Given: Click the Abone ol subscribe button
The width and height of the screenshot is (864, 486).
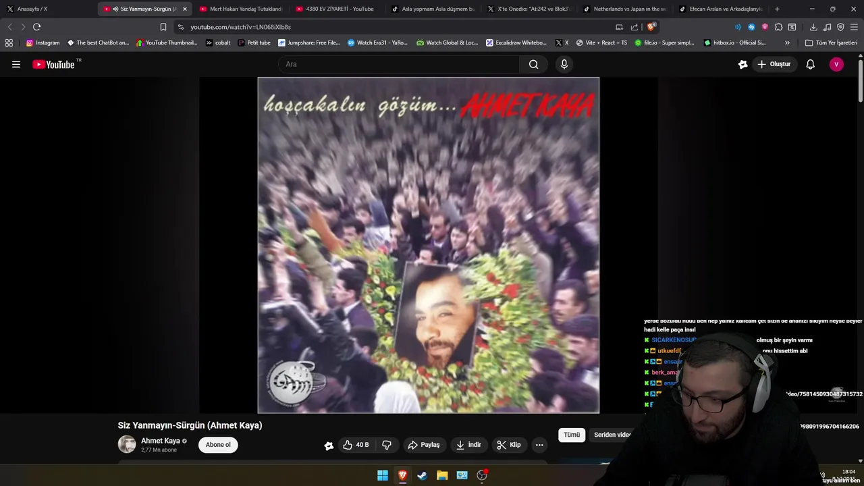Looking at the screenshot, I should pos(218,445).
